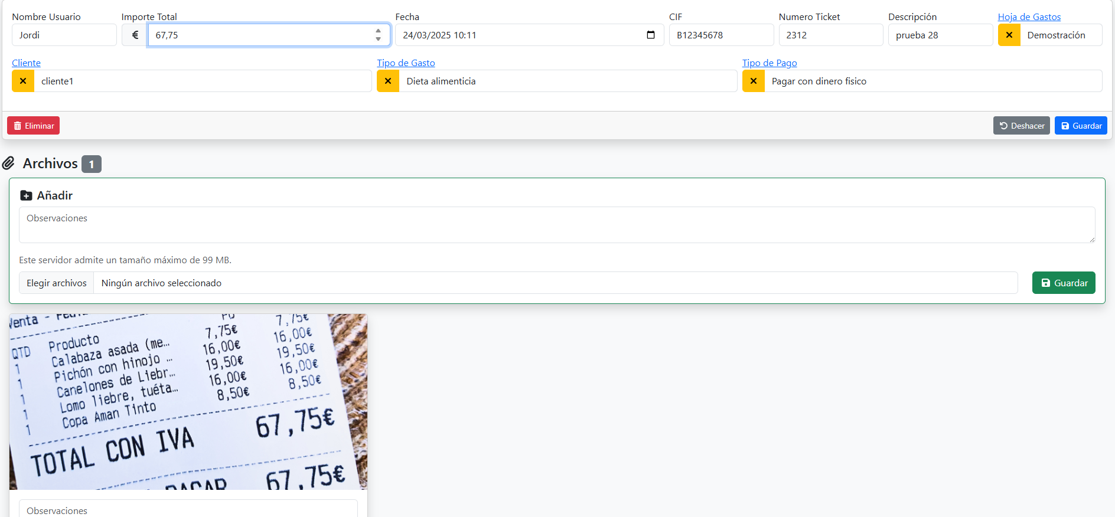1115x517 pixels.
Task: Follow the Cliente link
Action: (26, 63)
